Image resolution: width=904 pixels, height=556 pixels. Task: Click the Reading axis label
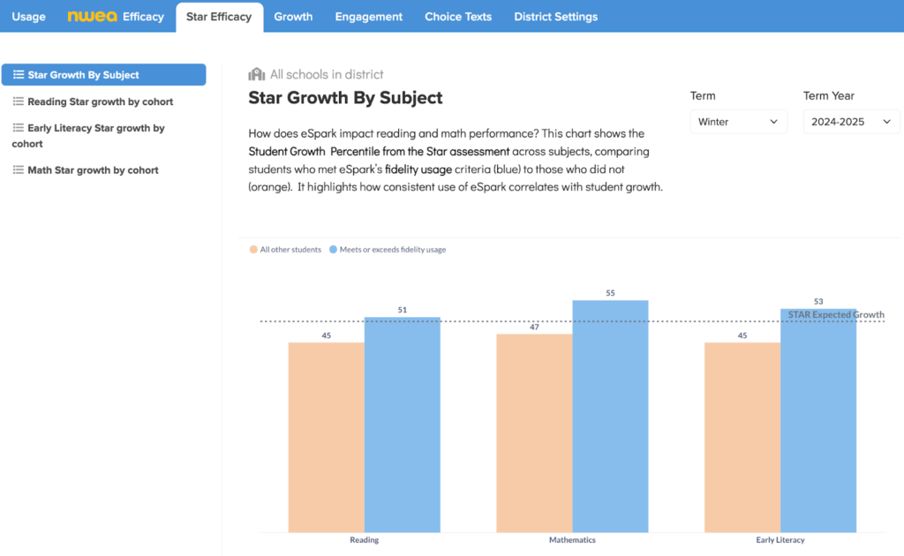365,540
